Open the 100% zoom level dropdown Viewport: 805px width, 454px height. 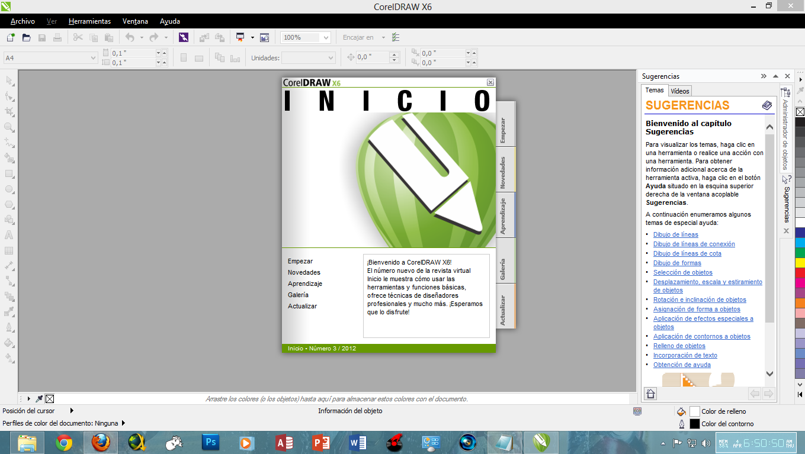tap(325, 37)
